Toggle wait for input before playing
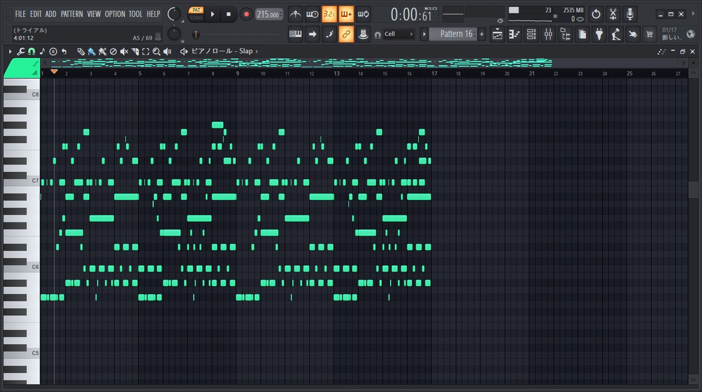Viewport: 702px width, 392px height. 312,14
